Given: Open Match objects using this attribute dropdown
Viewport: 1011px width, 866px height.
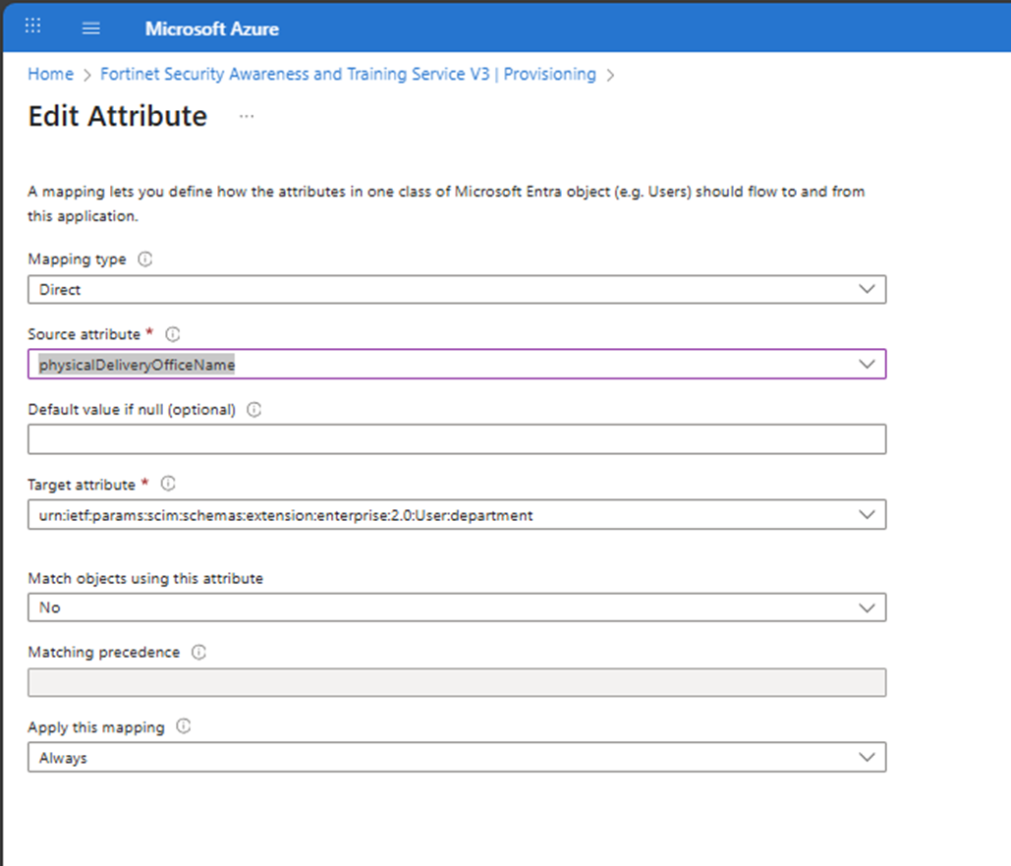Looking at the screenshot, I should 457,607.
